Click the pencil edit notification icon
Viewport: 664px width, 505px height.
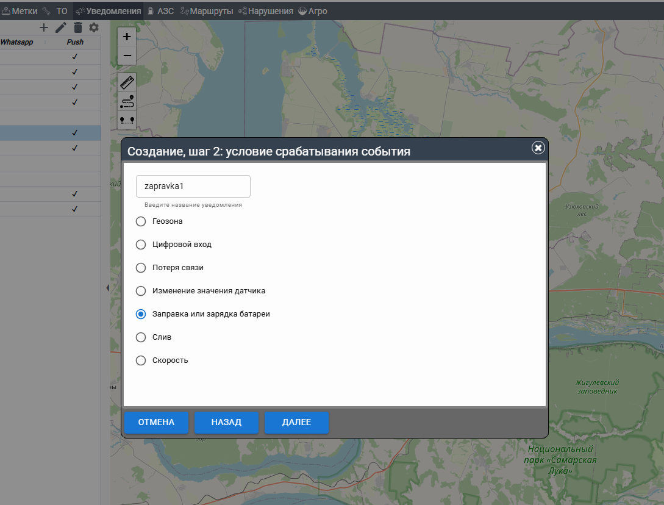tap(60, 27)
